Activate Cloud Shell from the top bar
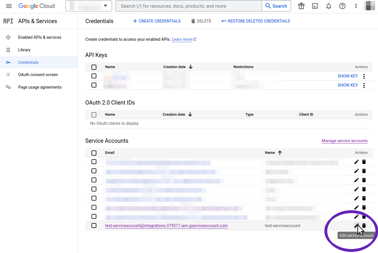 click(315, 6)
